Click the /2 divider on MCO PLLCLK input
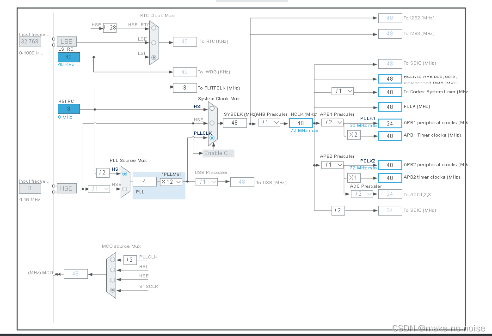The width and height of the screenshot is (492, 336). pos(130,260)
